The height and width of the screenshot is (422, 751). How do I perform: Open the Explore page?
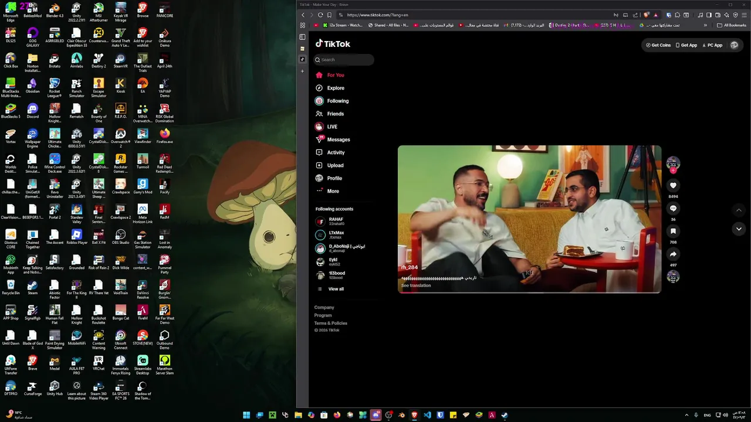330,88
